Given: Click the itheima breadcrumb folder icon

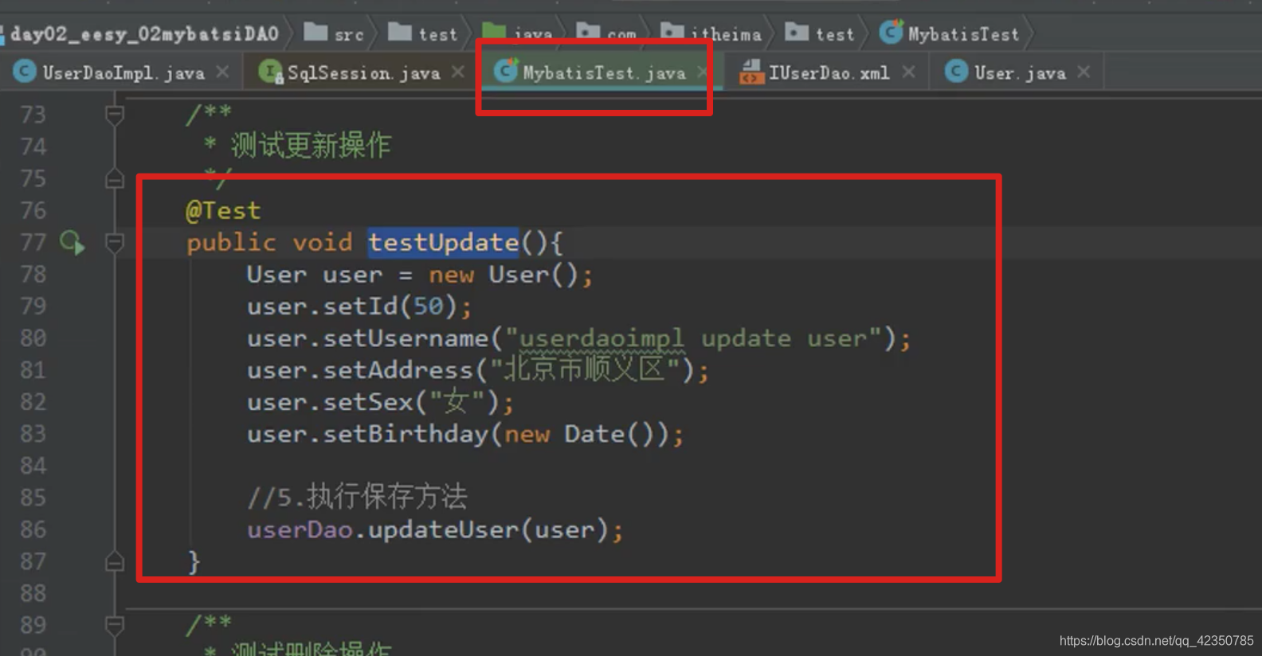Looking at the screenshot, I should click(x=672, y=32).
